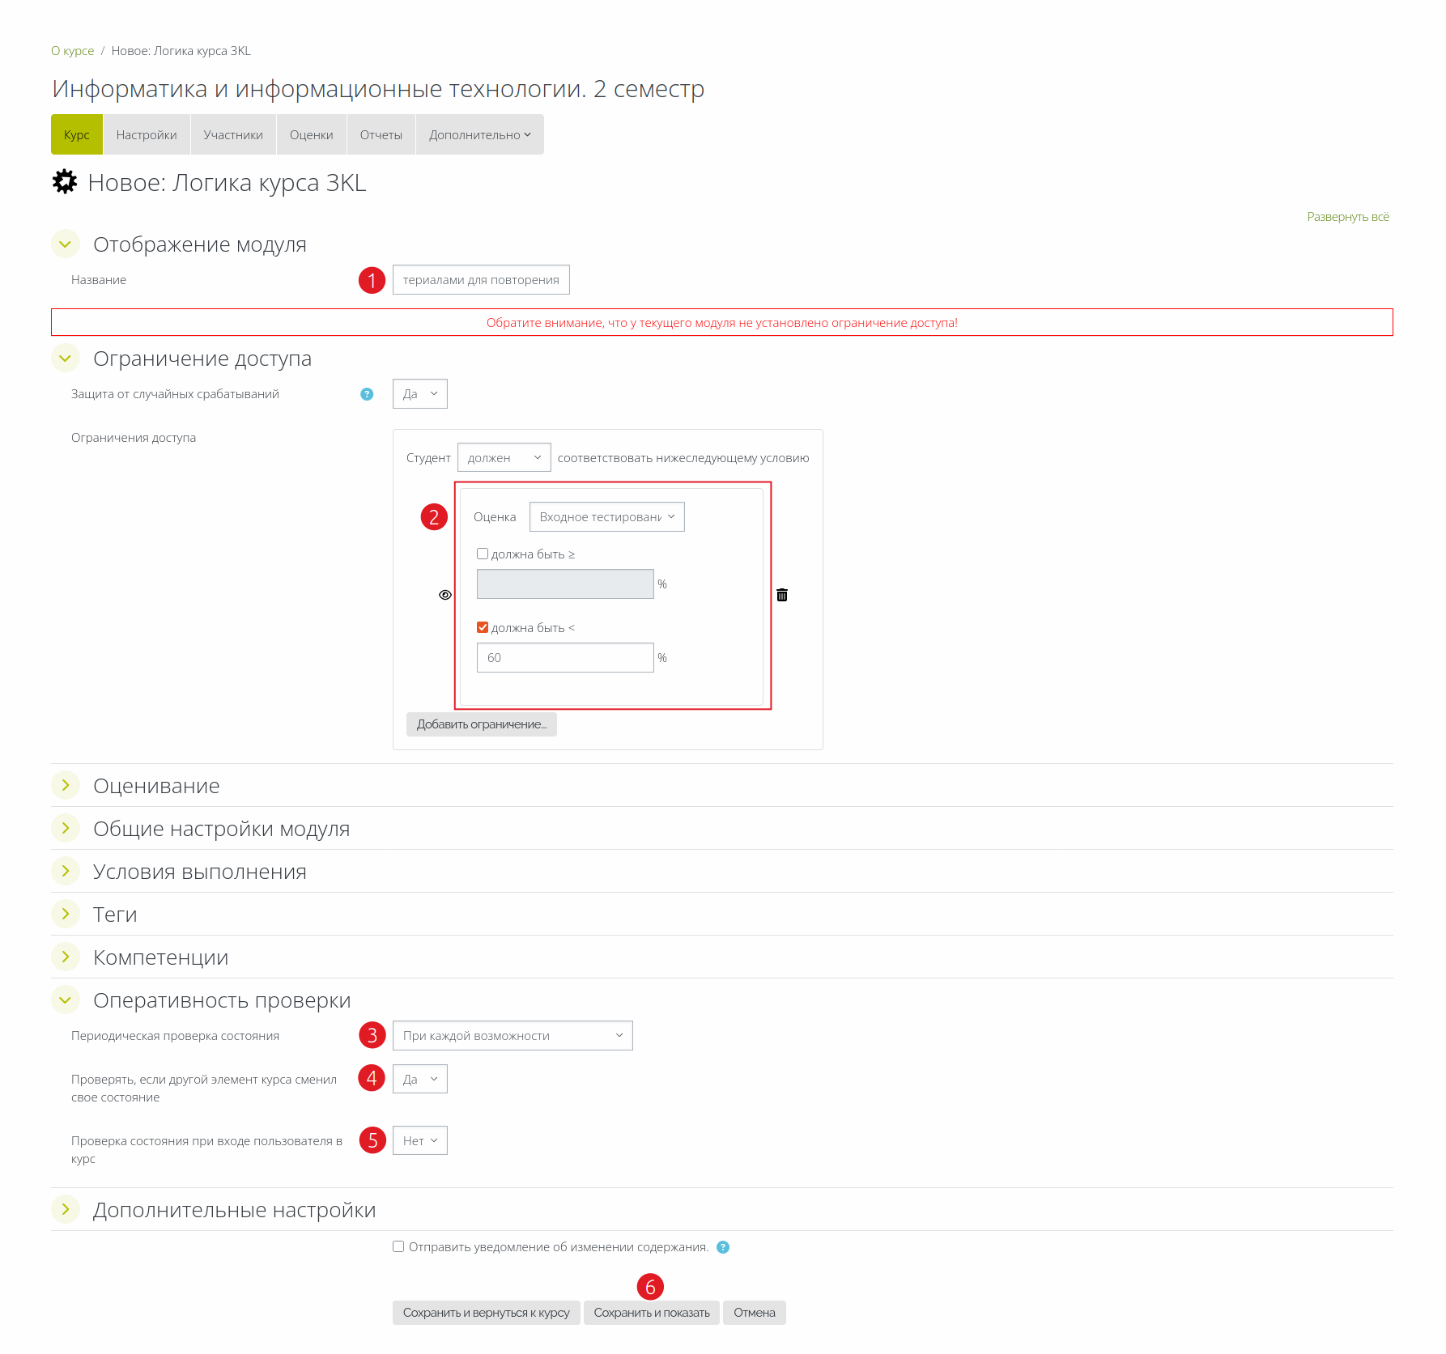Image resolution: width=1446 pixels, height=1354 pixels.
Task: Enable the 'должна быть ≥' checkbox
Action: [x=483, y=554]
